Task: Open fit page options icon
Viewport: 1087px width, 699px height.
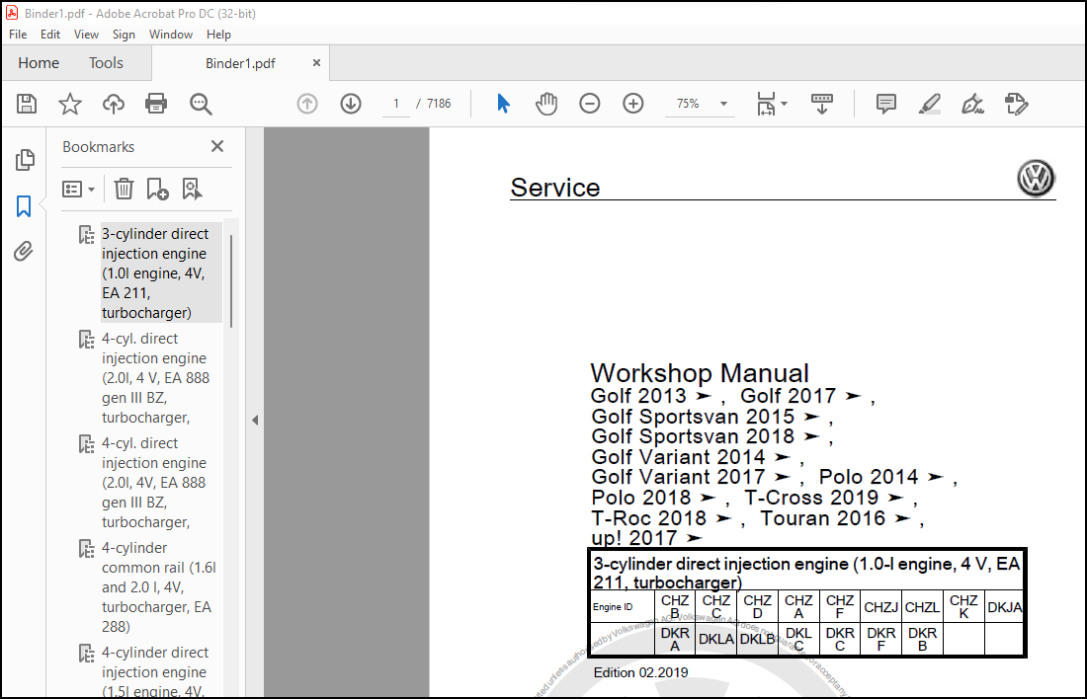Action: pyautogui.click(x=772, y=104)
